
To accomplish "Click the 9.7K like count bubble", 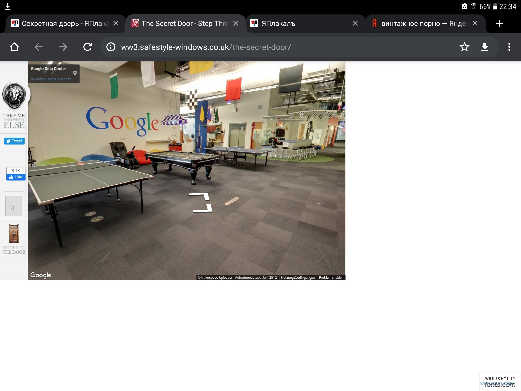I will (16, 171).
